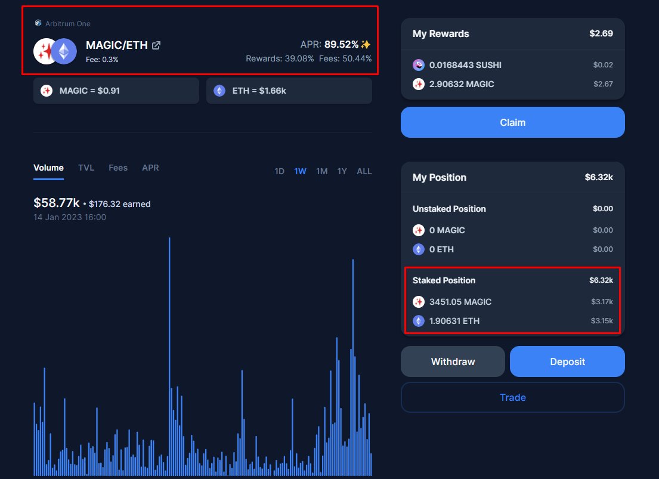659x479 pixels.
Task: Click the Trade button
Action: point(512,397)
